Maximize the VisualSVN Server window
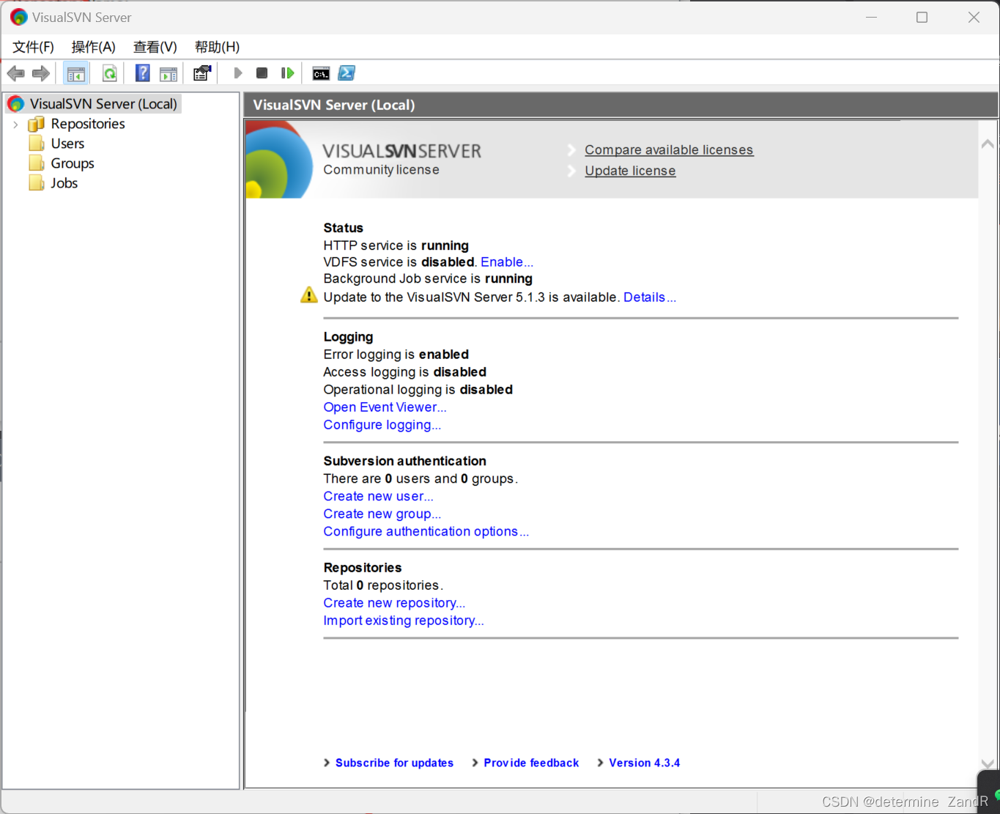Viewport: 1000px width, 814px height. coord(922,17)
